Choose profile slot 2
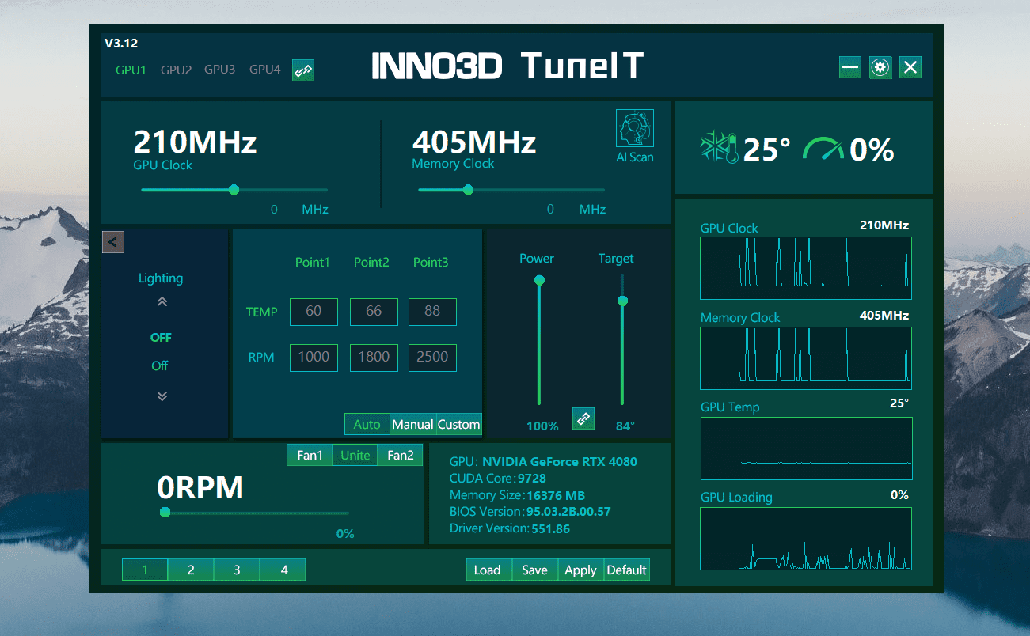Viewport: 1030px width, 636px height. (x=191, y=570)
